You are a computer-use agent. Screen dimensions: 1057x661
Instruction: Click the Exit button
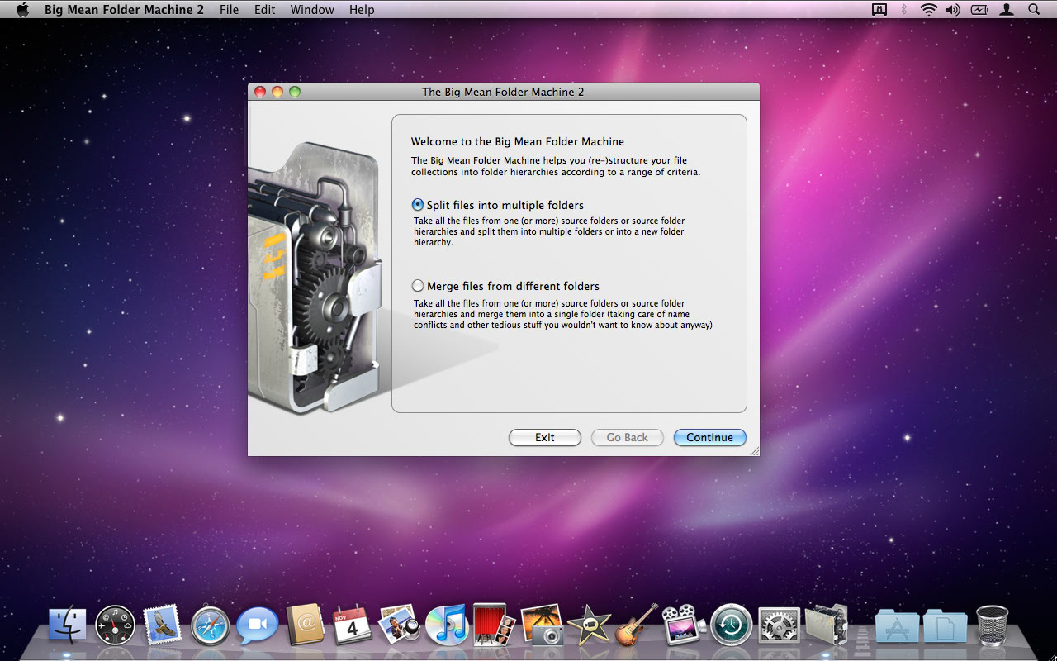click(x=545, y=438)
